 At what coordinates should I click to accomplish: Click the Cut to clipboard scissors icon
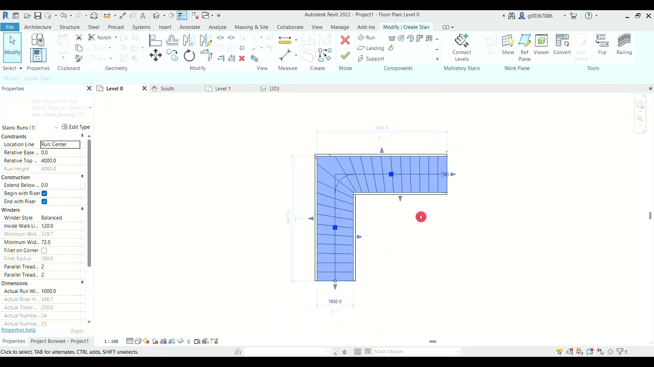[x=79, y=37]
